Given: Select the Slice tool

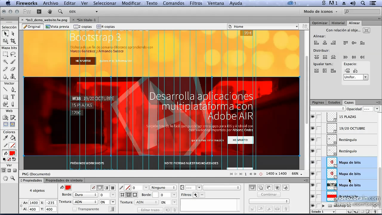Looking at the screenshot, I should coord(13,117).
